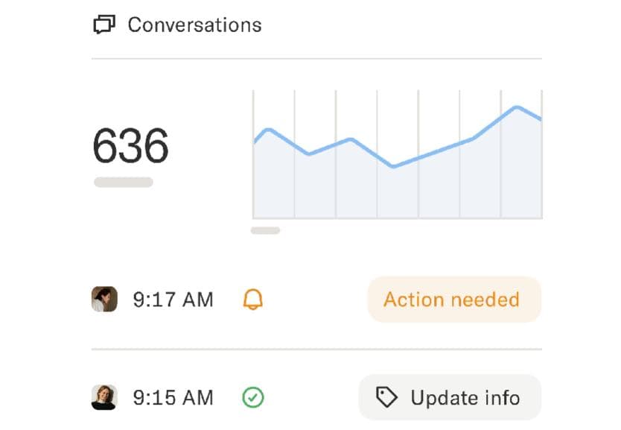This screenshot has height=430, width=621.
Task: Open the avatar beside 9:17 AM
Action: coord(104,300)
